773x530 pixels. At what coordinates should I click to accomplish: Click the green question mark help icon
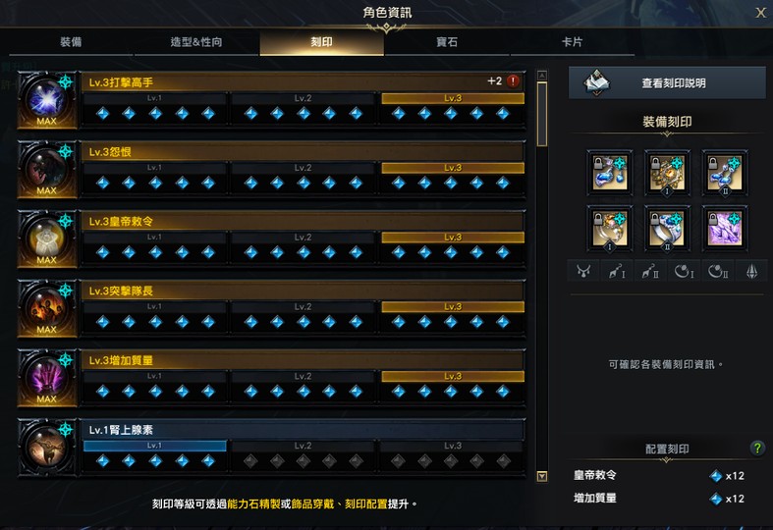click(x=756, y=448)
